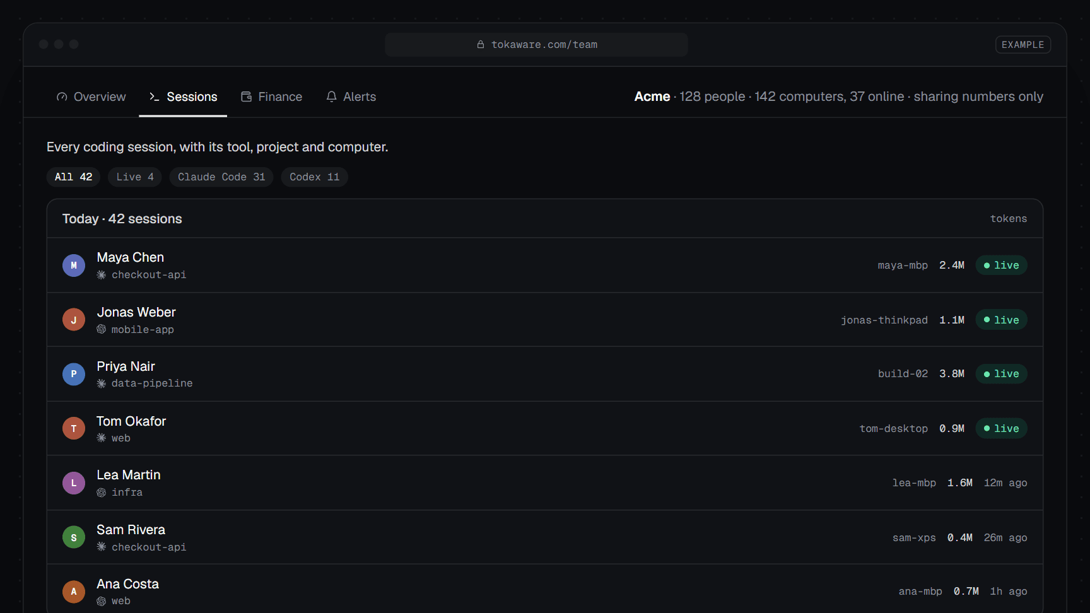This screenshot has width=1090, height=613.
Task: Select the Ana Costa name
Action: [x=128, y=584]
